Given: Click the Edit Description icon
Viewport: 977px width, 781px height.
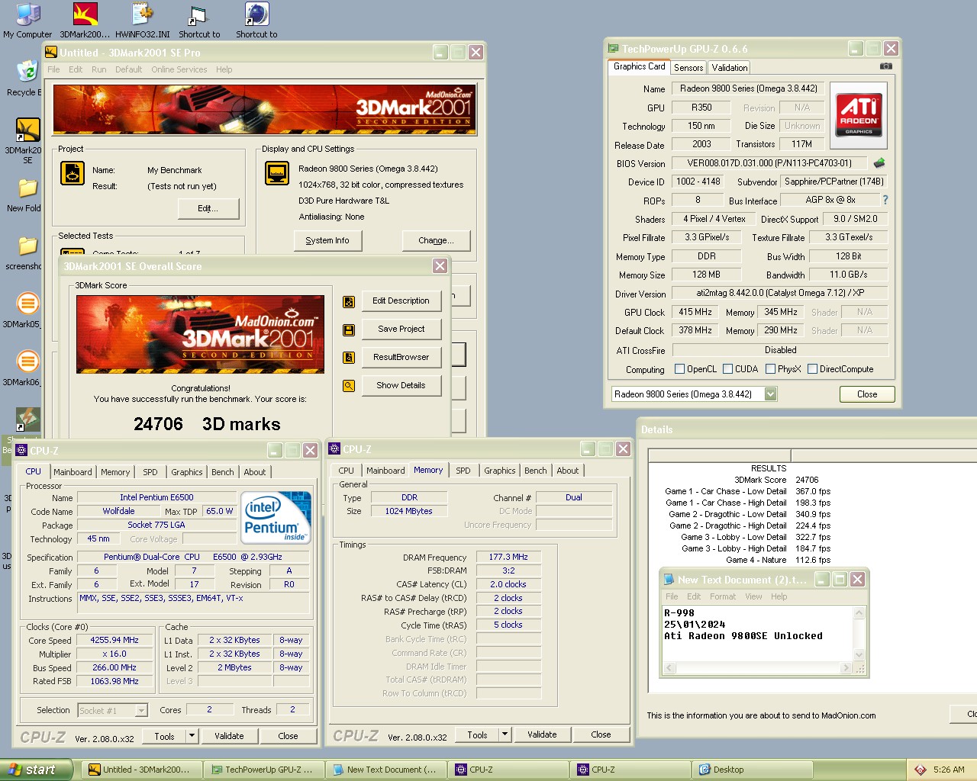Looking at the screenshot, I should pos(349,301).
